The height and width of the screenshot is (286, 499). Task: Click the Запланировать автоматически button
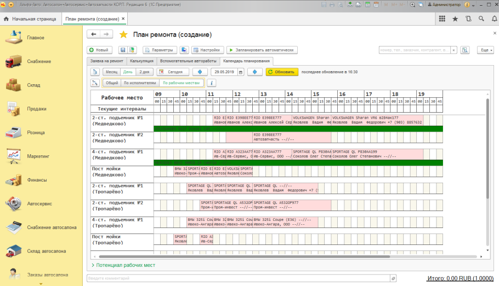point(262,50)
